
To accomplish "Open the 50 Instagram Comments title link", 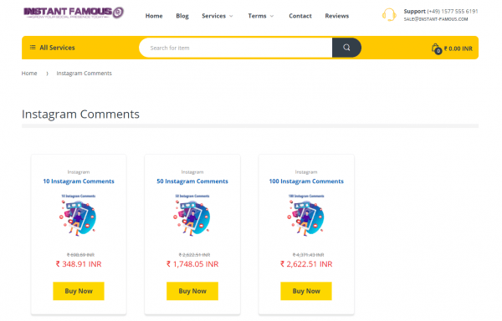I will coord(192,181).
